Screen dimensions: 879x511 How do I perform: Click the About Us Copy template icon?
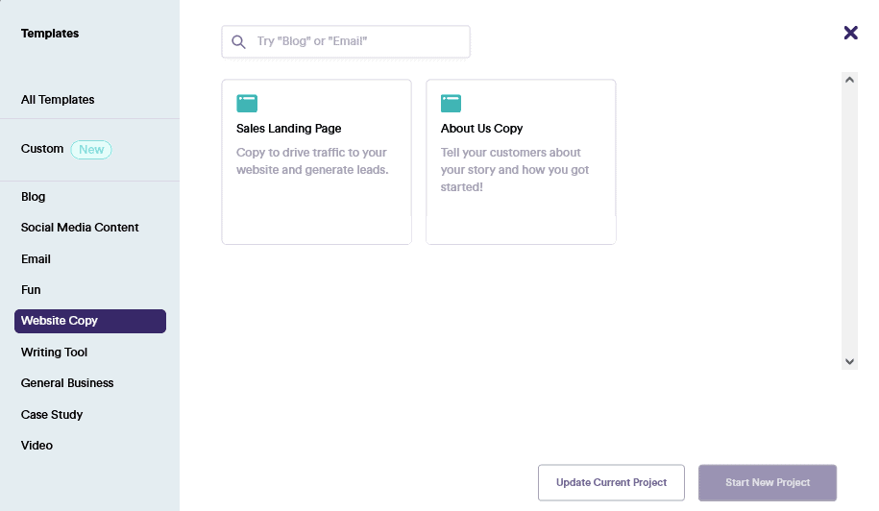click(x=452, y=103)
